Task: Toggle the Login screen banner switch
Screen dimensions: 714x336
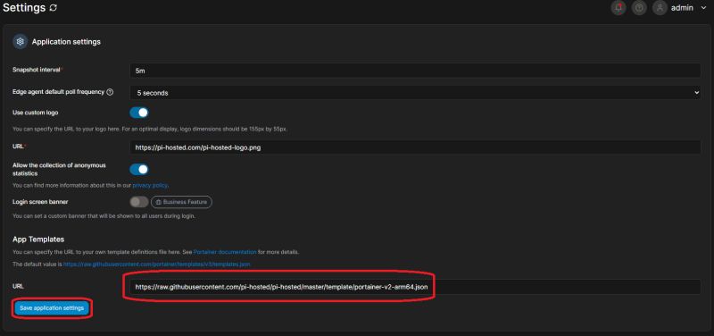Action: (139, 201)
